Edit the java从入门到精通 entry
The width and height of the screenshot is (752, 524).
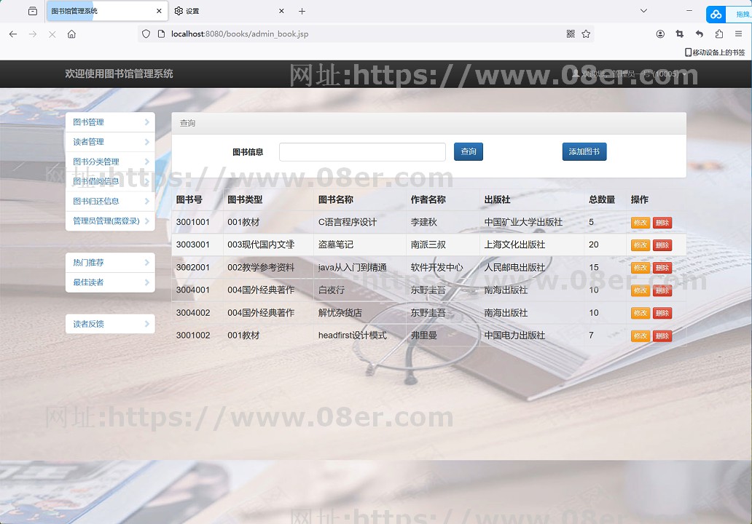[x=641, y=268]
